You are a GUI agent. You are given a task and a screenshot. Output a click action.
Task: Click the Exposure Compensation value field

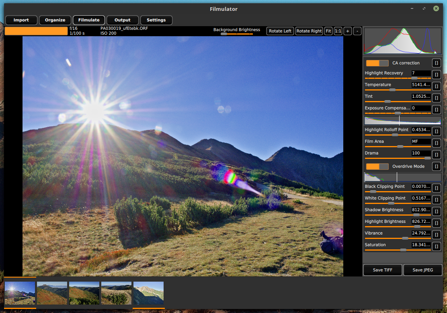click(x=421, y=108)
